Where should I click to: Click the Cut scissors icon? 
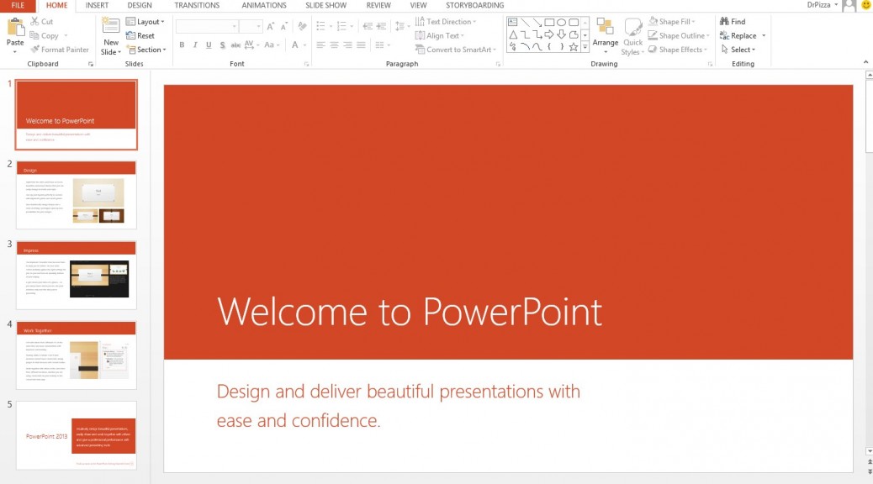[34, 21]
